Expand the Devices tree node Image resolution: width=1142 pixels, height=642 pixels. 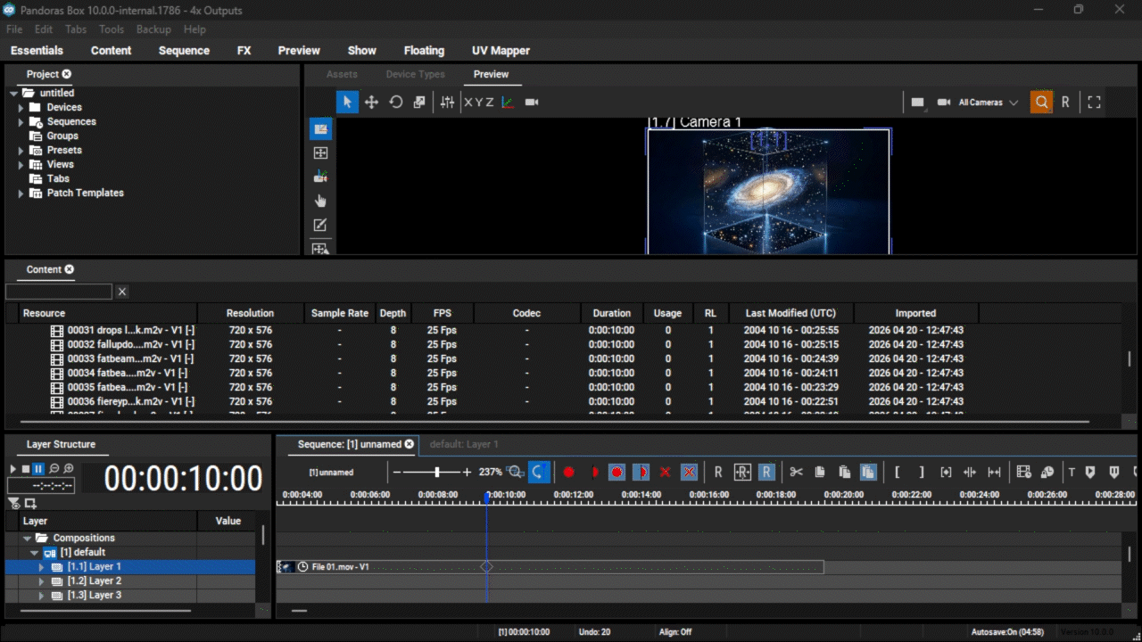click(x=21, y=107)
